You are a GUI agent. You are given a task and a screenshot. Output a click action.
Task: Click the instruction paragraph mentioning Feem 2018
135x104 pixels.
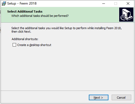point(67,30)
